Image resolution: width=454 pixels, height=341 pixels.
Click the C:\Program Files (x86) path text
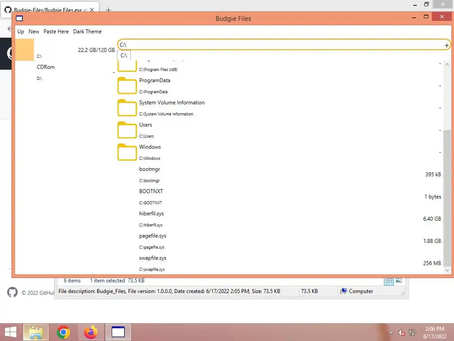tap(158, 70)
